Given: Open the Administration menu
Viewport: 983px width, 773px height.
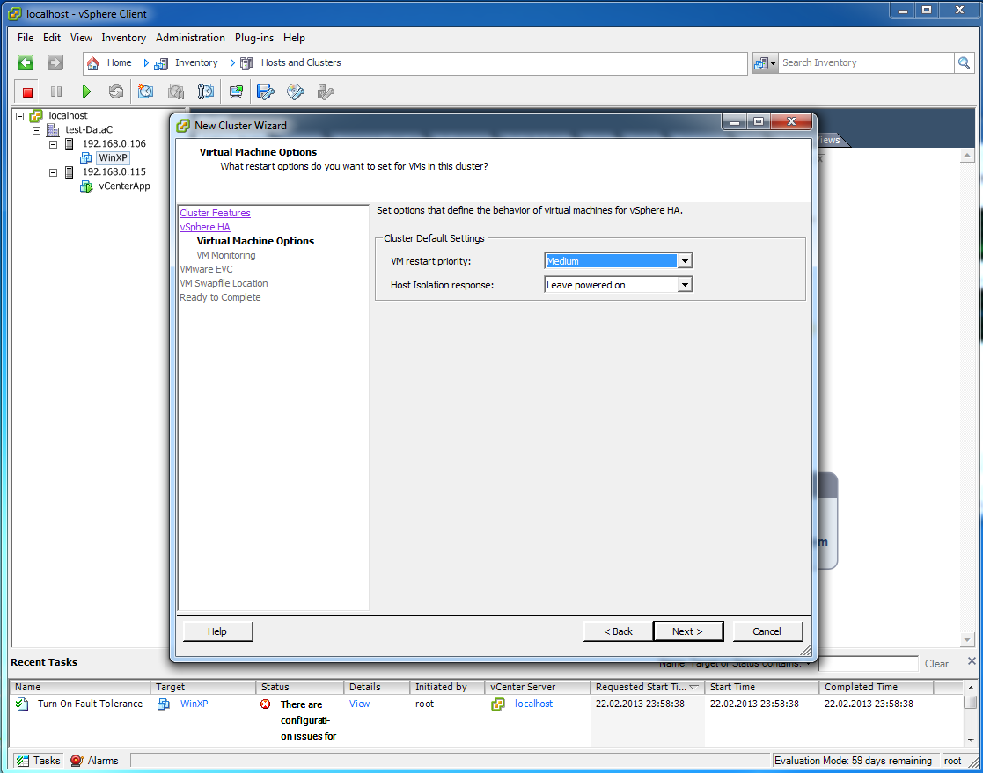Looking at the screenshot, I should tap(191, 38).
